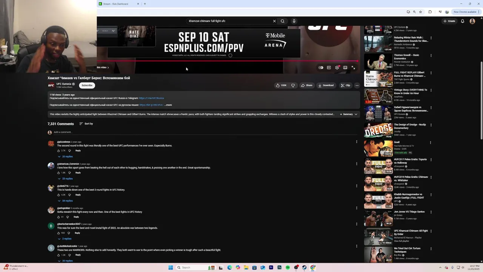This screenshot has width=483, height=272.
Task: Open options for Jon Jones VS Thiago Santos
Action: click(431, 212)
